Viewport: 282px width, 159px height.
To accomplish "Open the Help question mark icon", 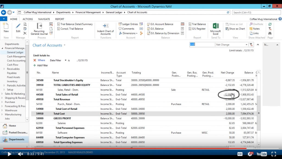I will pyautogui.click(x=280, y=19).
